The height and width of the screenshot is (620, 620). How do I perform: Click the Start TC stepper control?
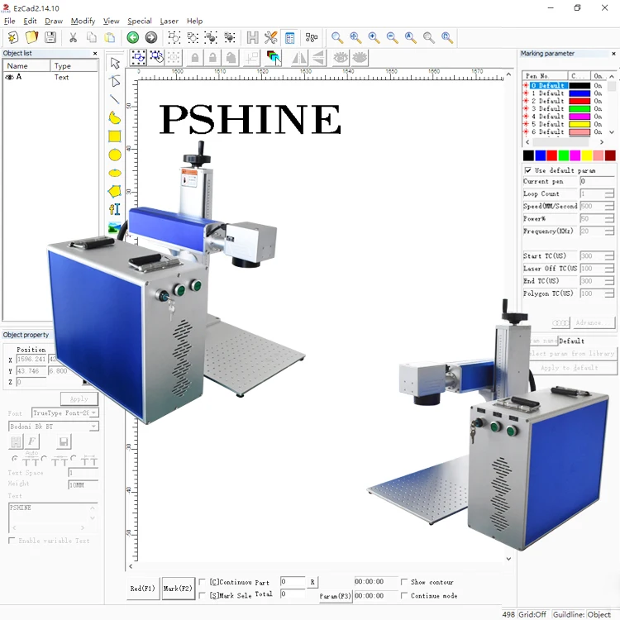[x=609, y=255]
